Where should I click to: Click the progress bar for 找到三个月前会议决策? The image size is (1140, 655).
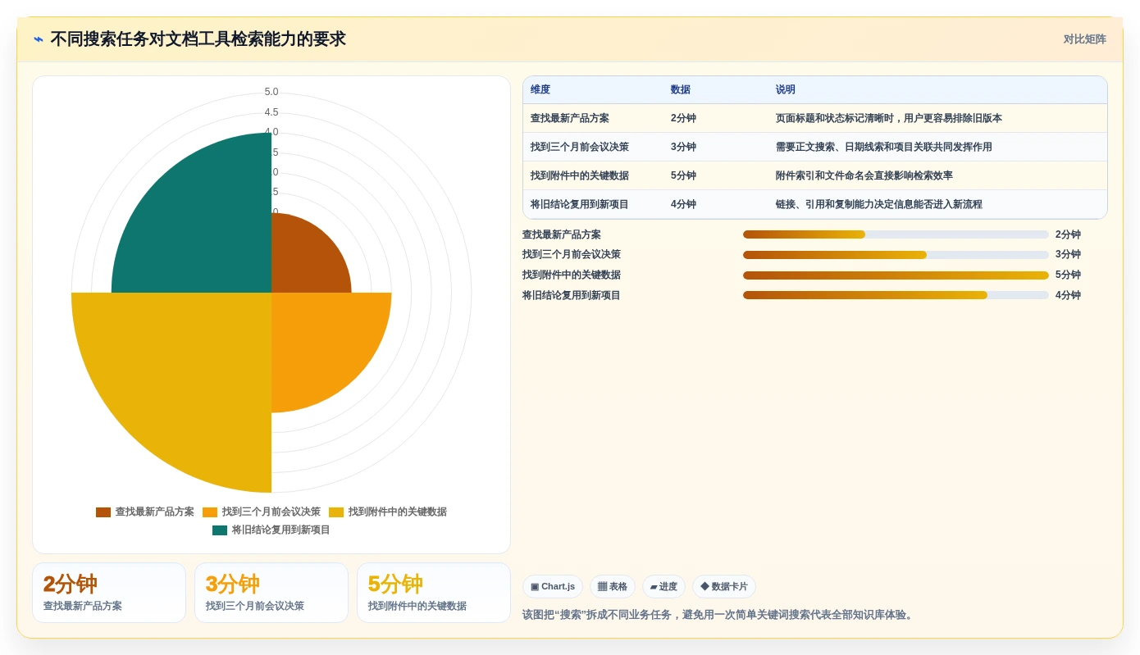pos(896,255)
